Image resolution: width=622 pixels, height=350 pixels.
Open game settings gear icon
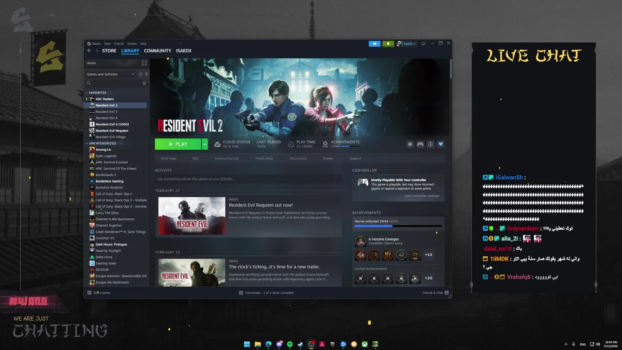pos(410,144)
